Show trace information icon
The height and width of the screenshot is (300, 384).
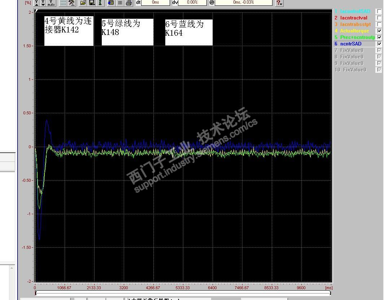tap(100, 3)
